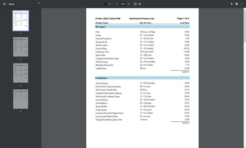
Task: Select page 1 thumbnail
Action: point(21,21)
